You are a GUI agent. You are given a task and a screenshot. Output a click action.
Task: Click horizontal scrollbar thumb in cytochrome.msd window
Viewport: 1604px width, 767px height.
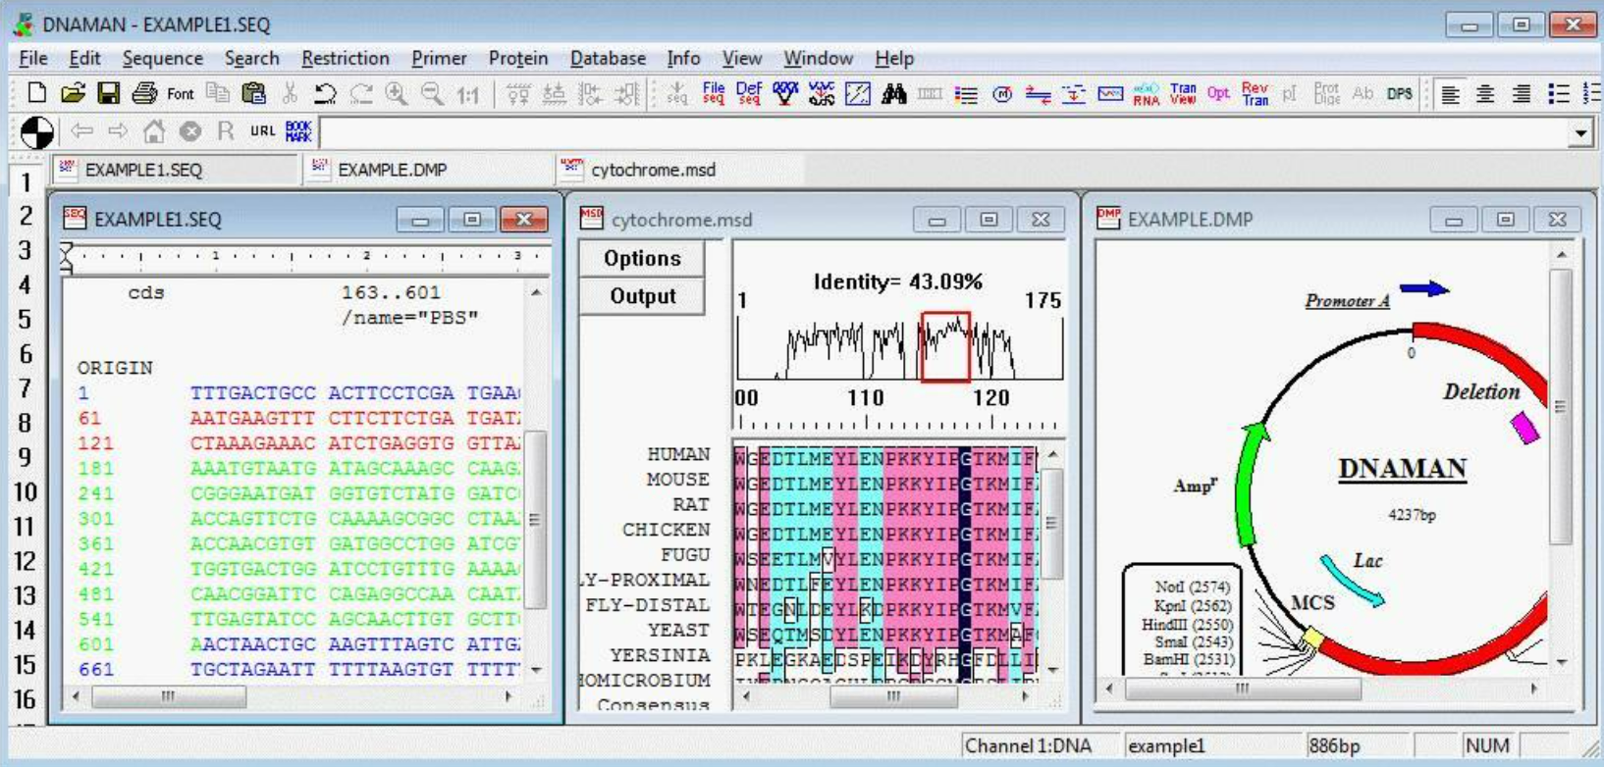(893, 696)
